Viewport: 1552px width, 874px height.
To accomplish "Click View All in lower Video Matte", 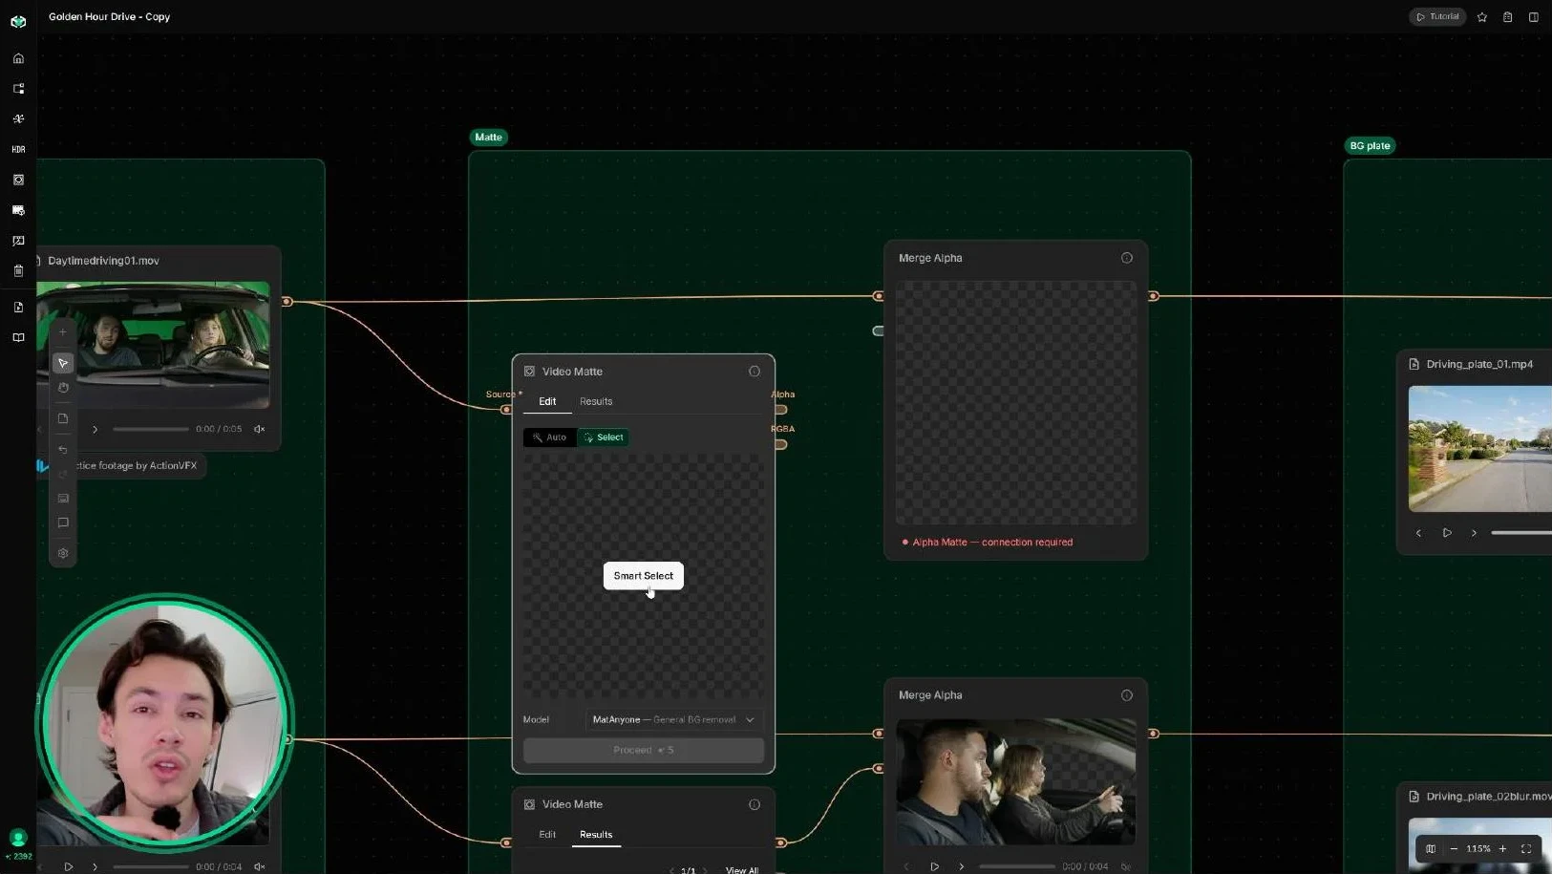I will (x=741, y=869).
